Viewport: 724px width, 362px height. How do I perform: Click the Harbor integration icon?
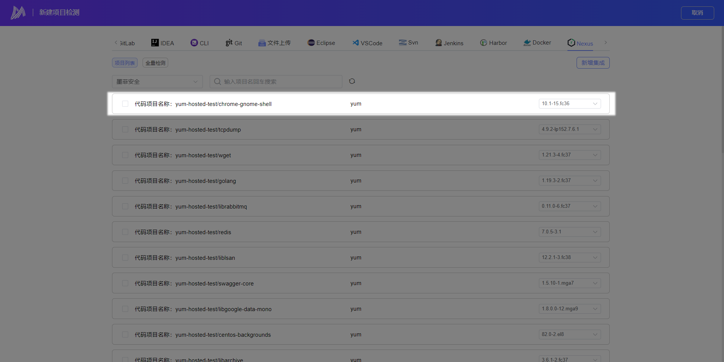click(x=483, y=43)
